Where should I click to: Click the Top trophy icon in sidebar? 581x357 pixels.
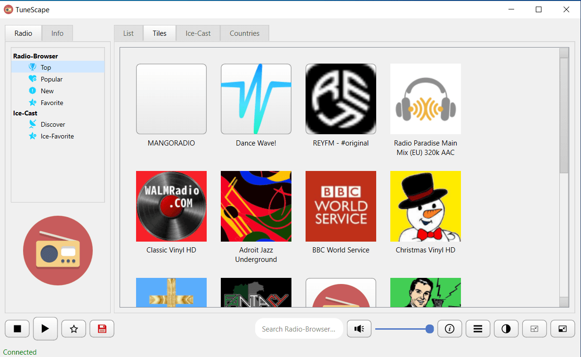tap(32, 67)
